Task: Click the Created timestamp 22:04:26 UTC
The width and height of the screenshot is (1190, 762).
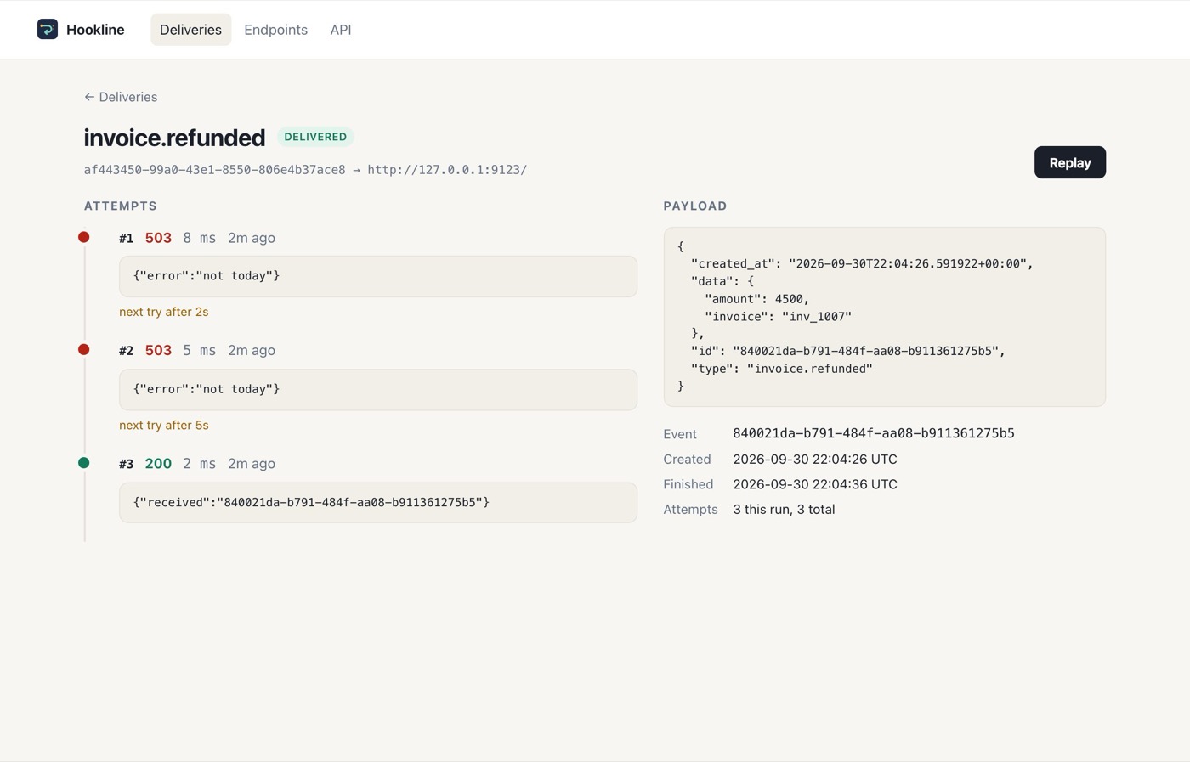Action: [x=815, y=459]
